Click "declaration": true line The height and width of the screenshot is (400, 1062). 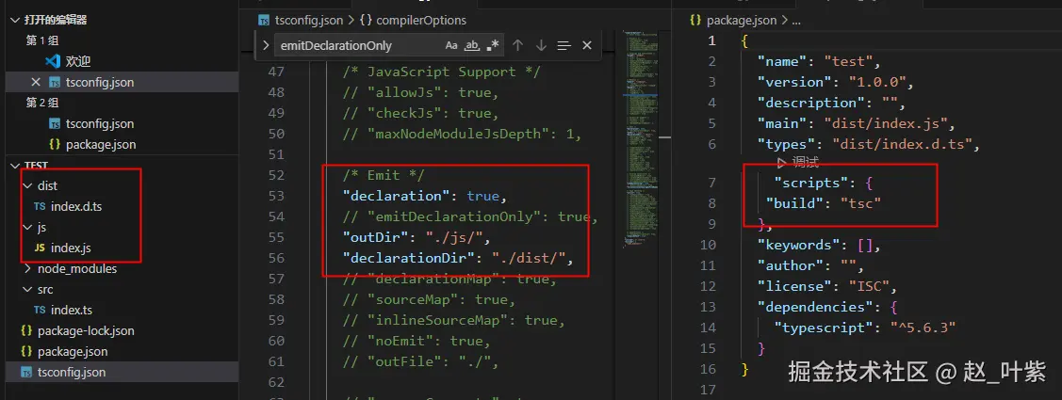point(425,197)
